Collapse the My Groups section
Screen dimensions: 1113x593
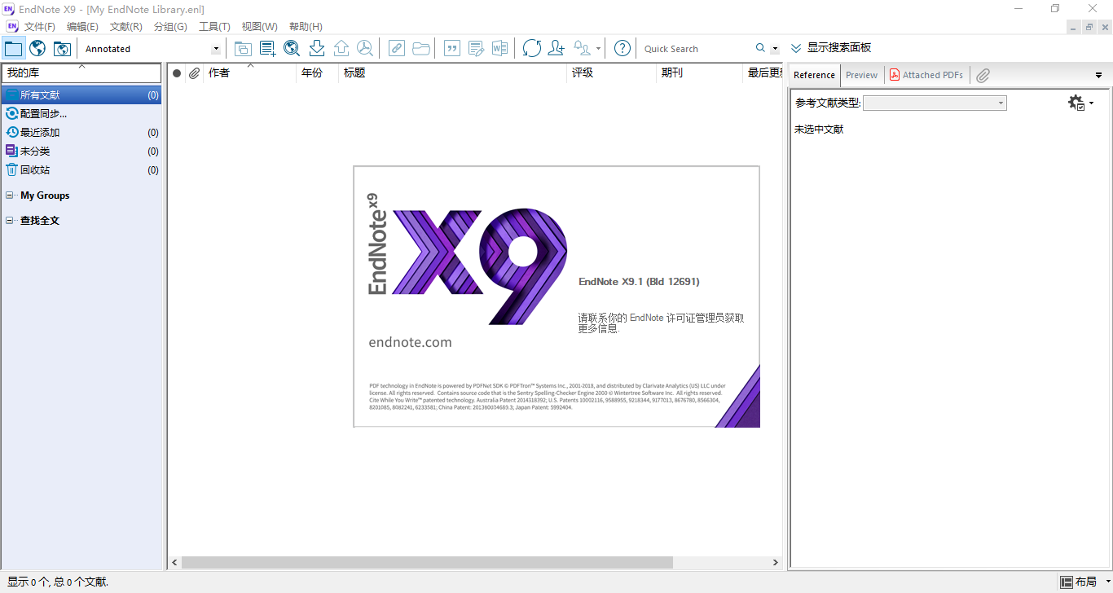tap(9, 195)
